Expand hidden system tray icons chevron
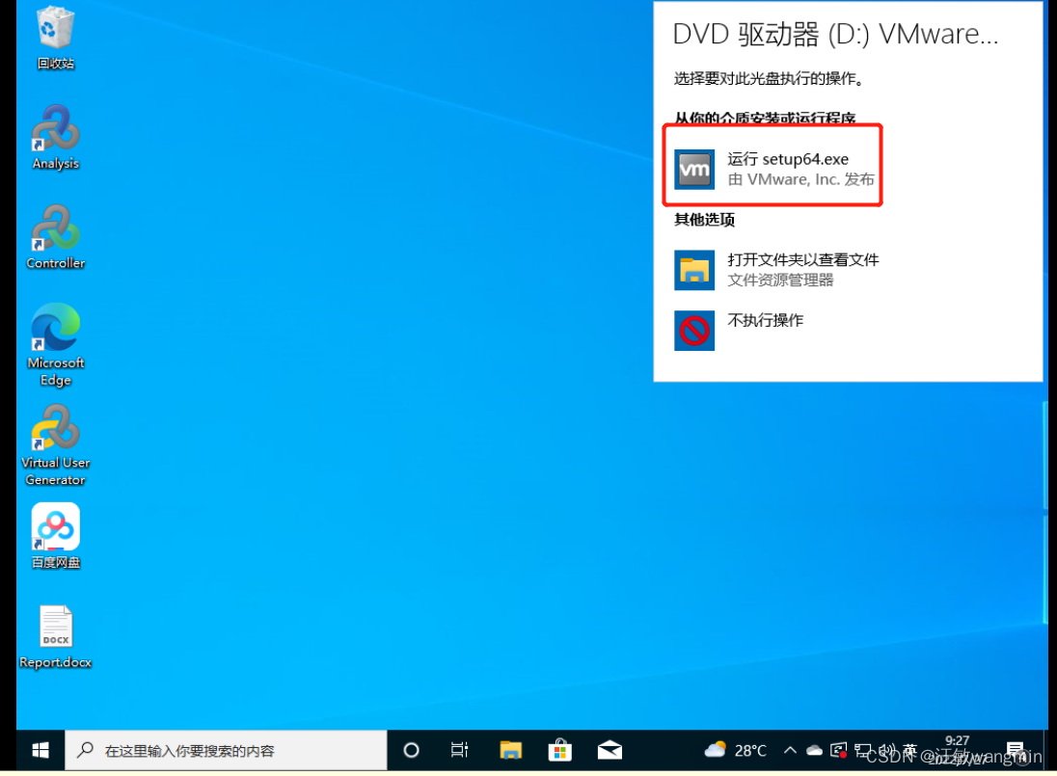The width and height of the screenshot is (1057, 776). point(790,750)
